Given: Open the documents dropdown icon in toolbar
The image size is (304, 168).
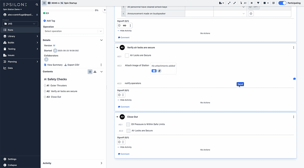Looking at the screenshot, I should pyautogui.click(x=221, y=3).
